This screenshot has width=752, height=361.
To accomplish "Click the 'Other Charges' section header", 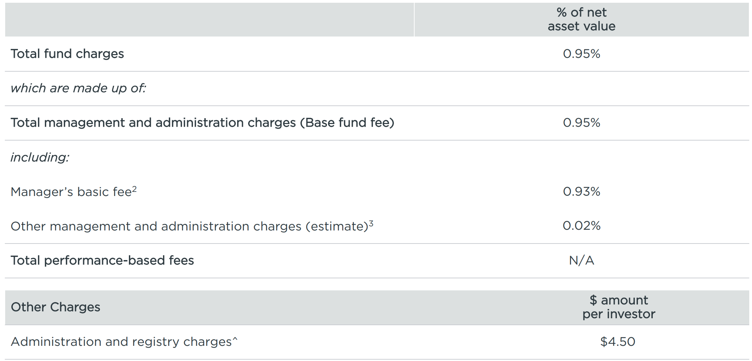I will [55, 307].
